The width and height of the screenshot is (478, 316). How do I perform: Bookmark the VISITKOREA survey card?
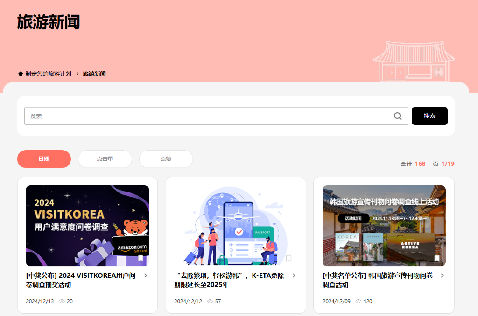point(141,258)
